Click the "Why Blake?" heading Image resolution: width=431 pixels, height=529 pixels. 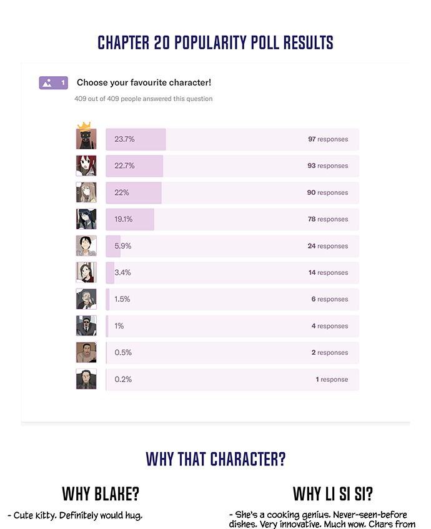(101, 494)
